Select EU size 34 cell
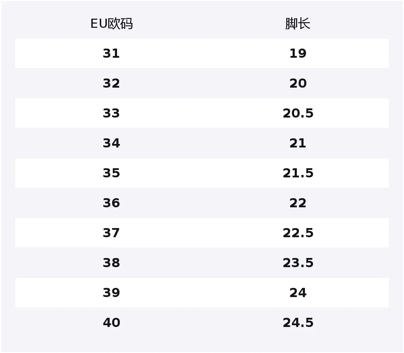The image size is (404, 353). click(111, 143)
